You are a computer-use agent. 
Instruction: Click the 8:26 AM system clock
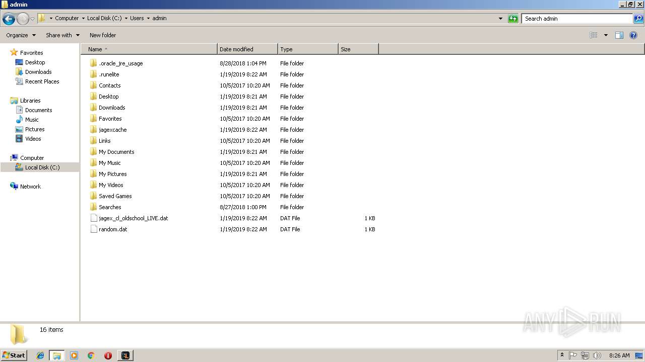point(619,355)
